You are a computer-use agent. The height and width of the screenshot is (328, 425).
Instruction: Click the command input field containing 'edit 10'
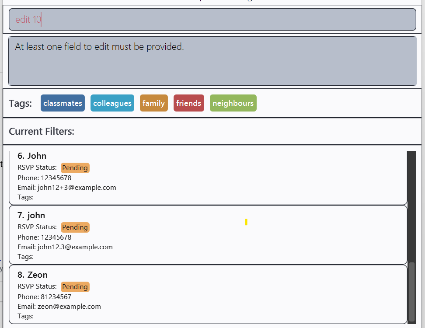click(212, 20)
